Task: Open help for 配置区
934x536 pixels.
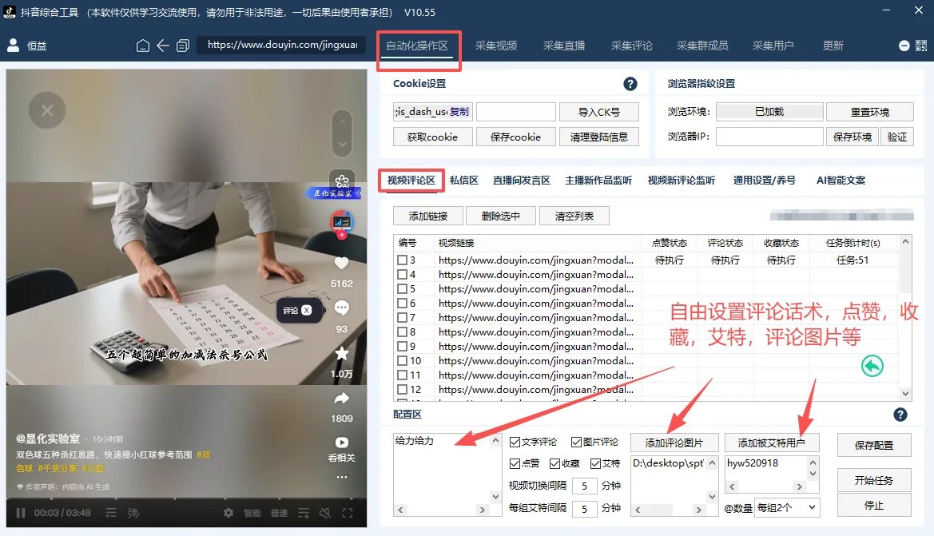Action: pyautogui.click(x=900, y=415)
